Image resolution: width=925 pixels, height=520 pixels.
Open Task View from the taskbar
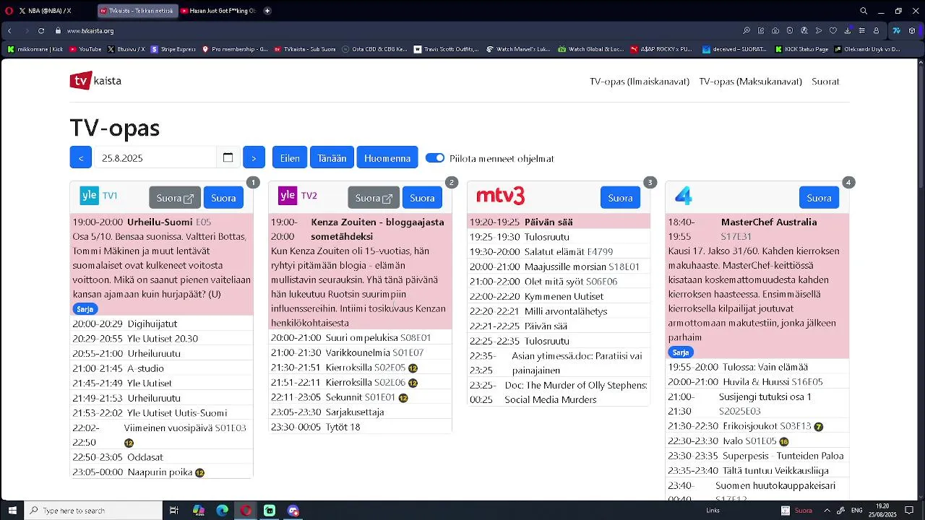[x=174, y=511]
